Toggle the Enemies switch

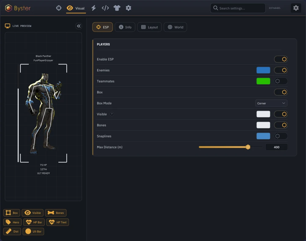tap(281, 70)
